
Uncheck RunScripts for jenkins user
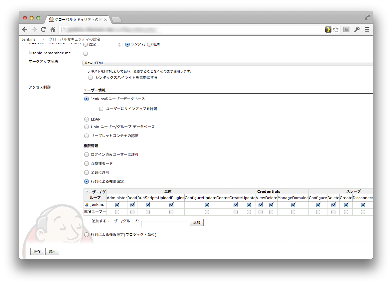(x=148, y=205)
